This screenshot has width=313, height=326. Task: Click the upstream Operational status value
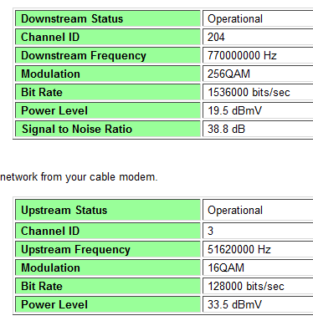[235, 211]
